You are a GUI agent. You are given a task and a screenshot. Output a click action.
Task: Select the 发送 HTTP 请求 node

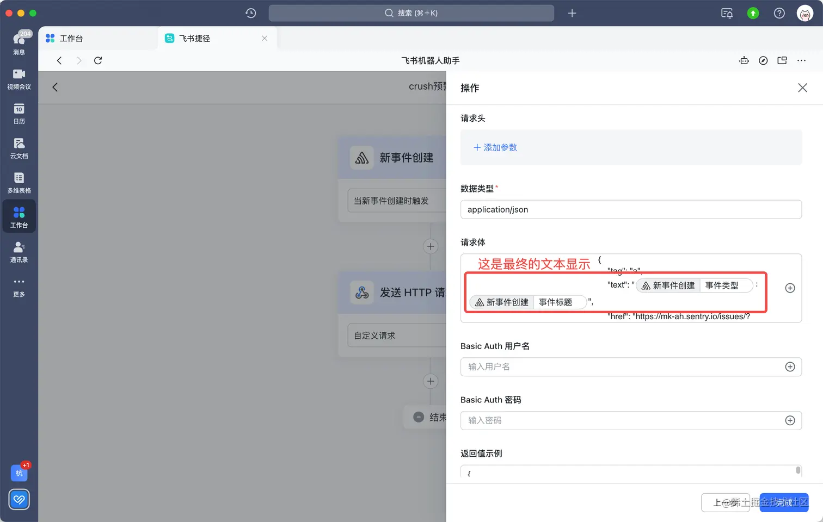point(392,293)
